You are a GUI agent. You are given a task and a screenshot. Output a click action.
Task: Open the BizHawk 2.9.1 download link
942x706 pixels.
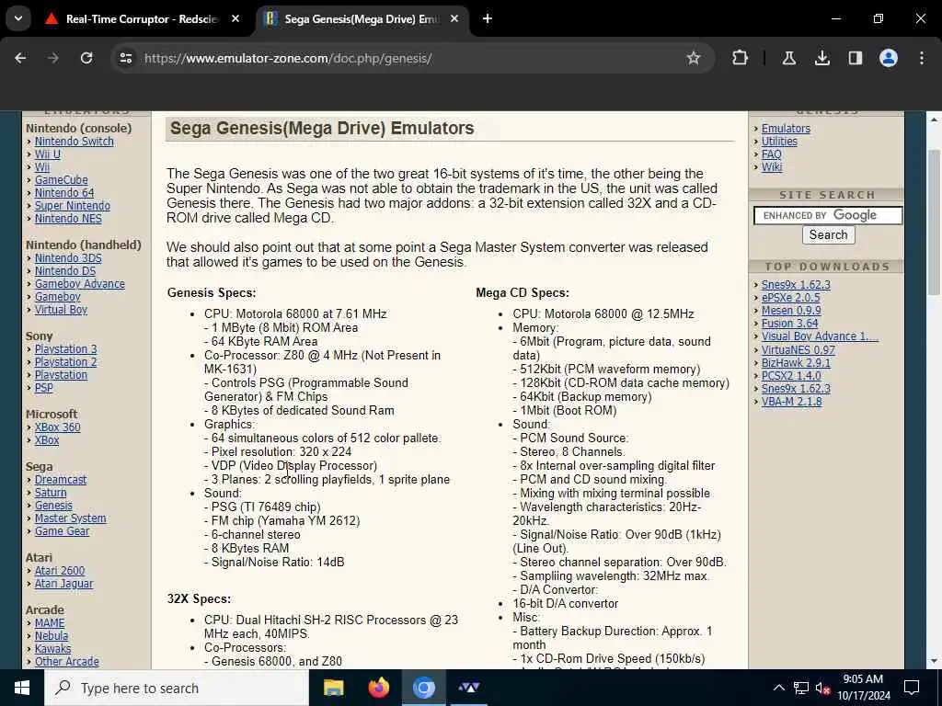[x=796, y=362]
